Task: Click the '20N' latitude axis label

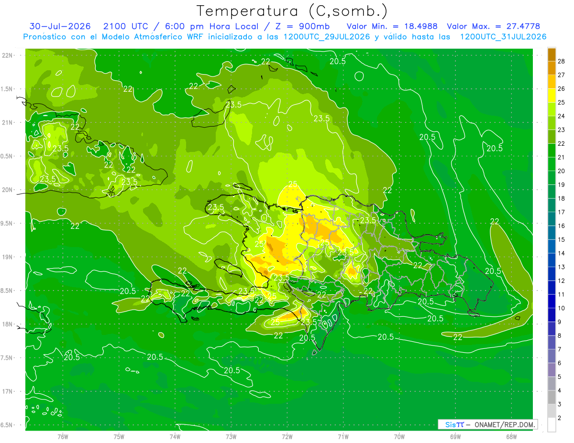Action: pyautogui.click(x=7, y=190)
